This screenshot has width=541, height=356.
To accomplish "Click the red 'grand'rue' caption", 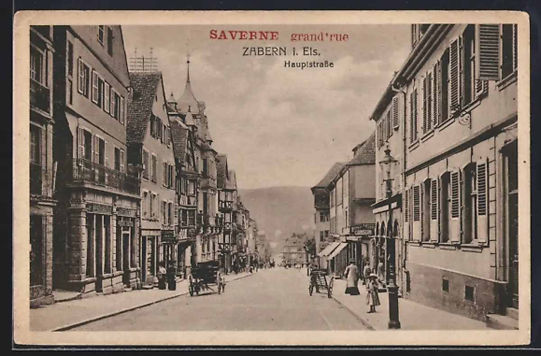I will [x=320, y=37].
